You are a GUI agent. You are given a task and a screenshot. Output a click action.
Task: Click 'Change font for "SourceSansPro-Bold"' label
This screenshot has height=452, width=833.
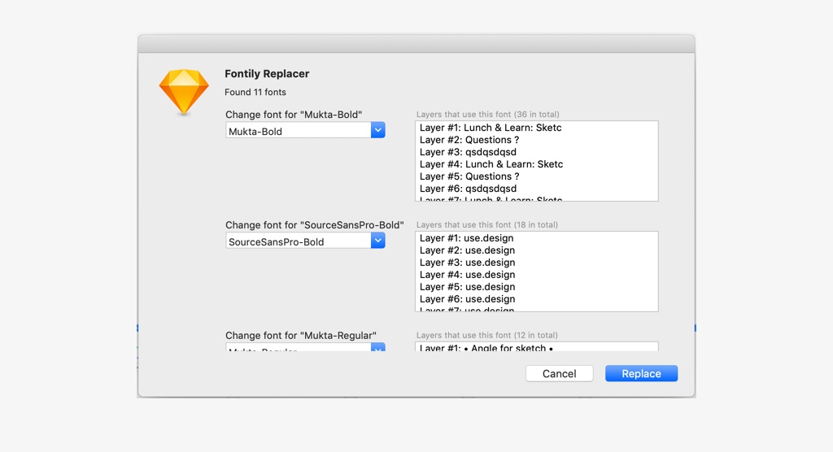315,224
